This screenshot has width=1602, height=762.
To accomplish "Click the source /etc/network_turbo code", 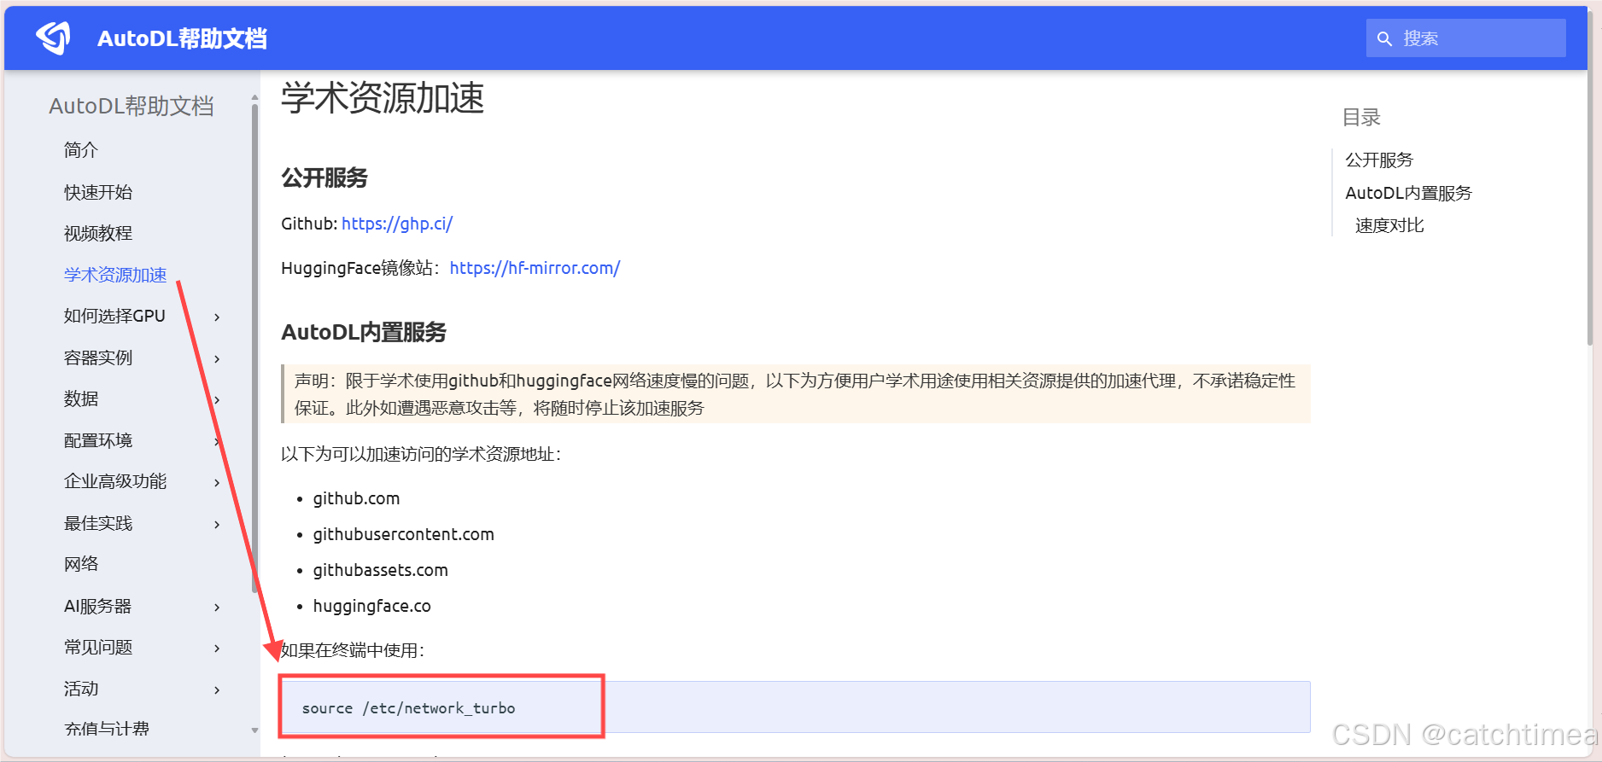I will coord(408,708).
